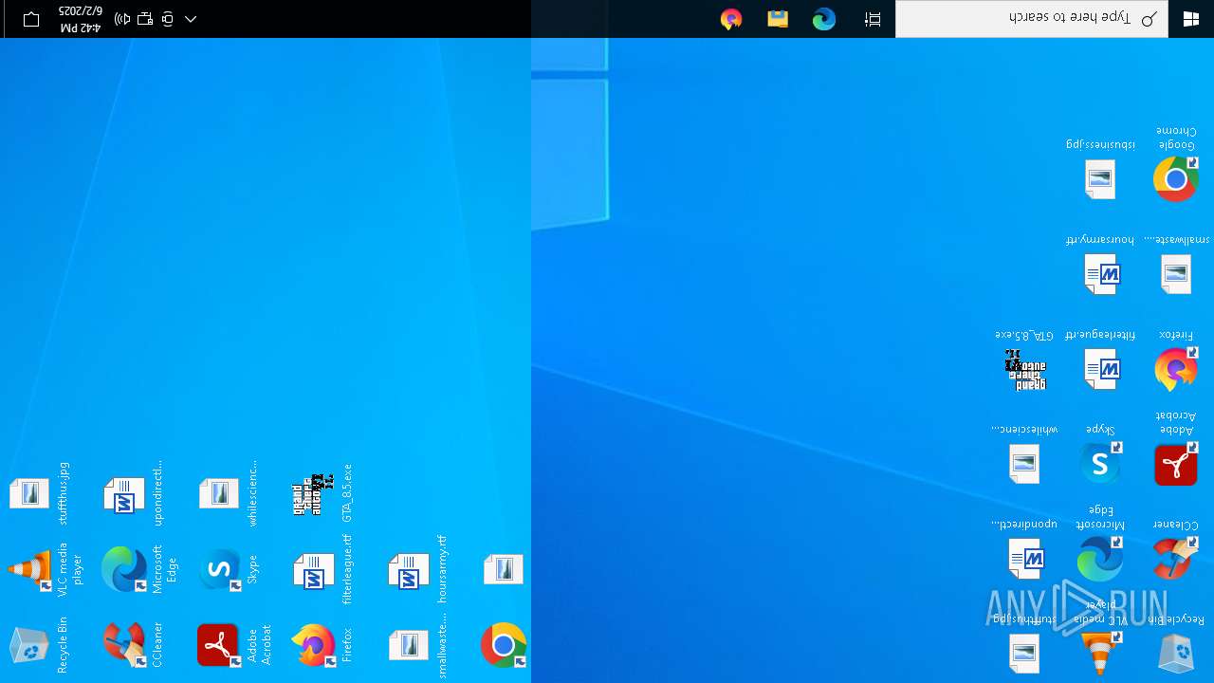Open the sideways Microsoft Edge desktop shortcut
The height and width of the screenshot is (683, 1214).
click(124, 569)
